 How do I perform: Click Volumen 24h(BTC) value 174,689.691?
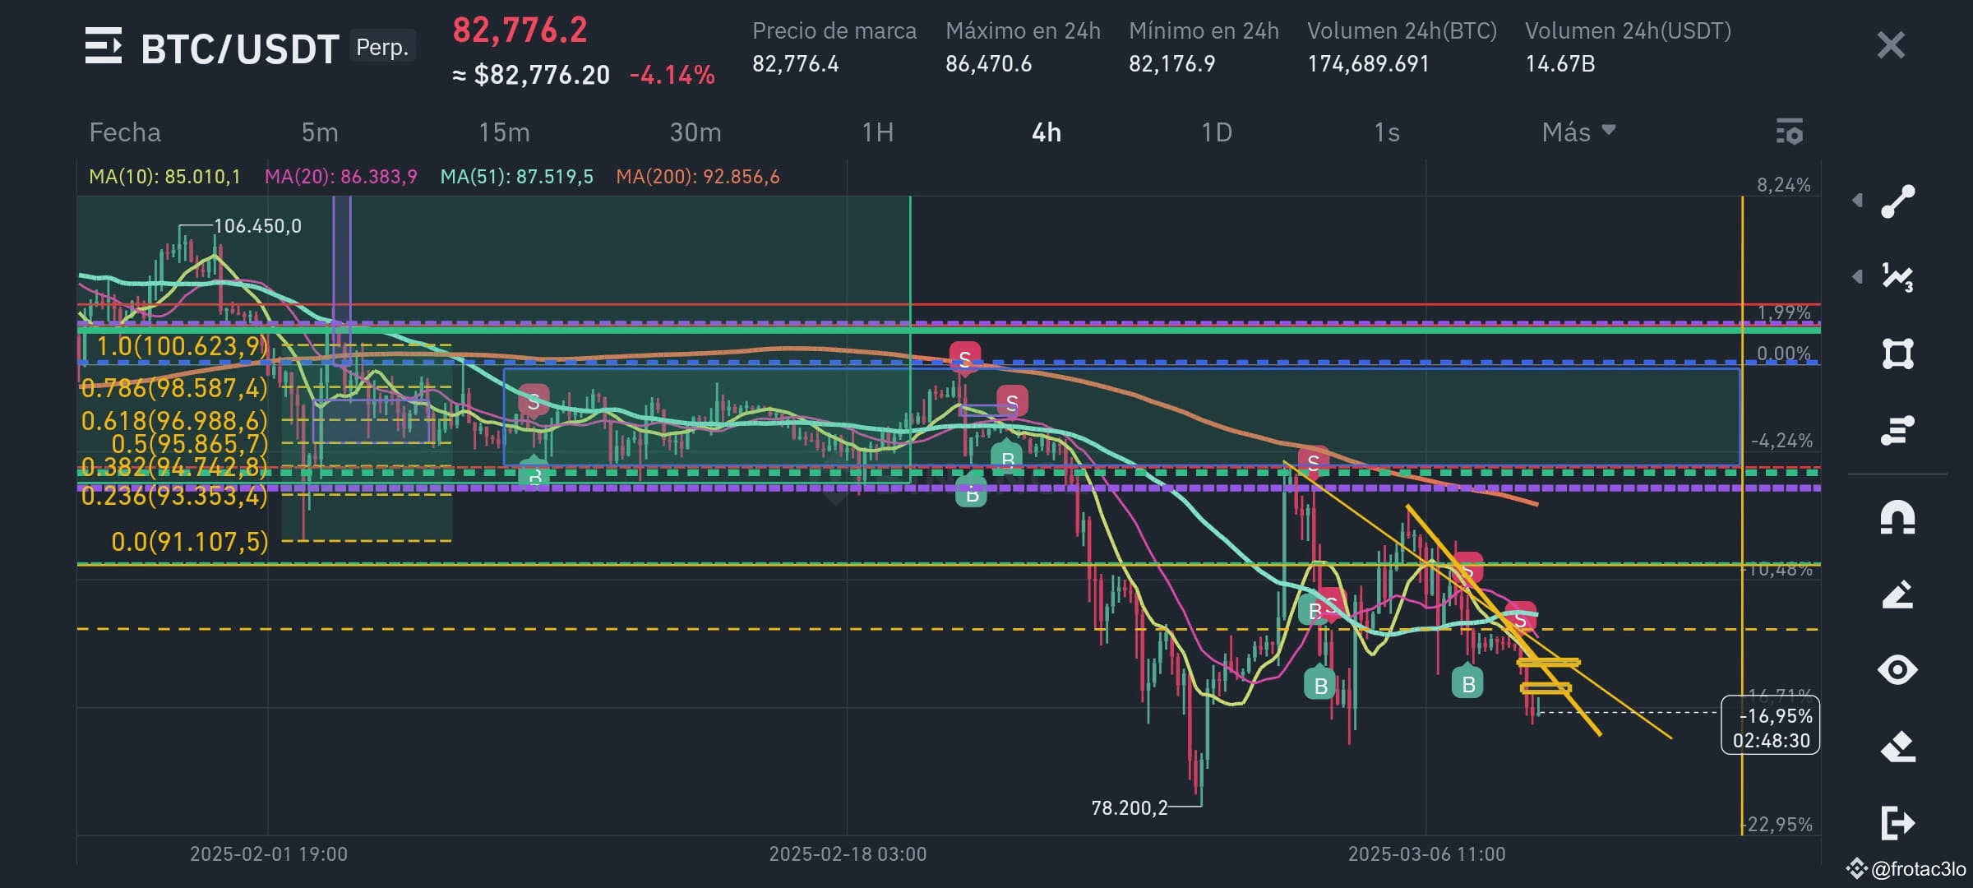pos(1369,64)
